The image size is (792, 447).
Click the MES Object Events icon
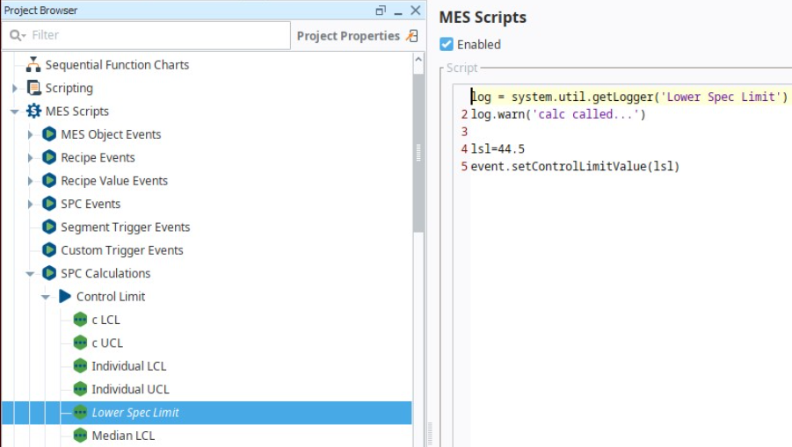tap(49, 134)
